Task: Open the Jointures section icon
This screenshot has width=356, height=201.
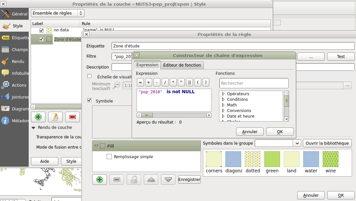Action: (5, 97)
